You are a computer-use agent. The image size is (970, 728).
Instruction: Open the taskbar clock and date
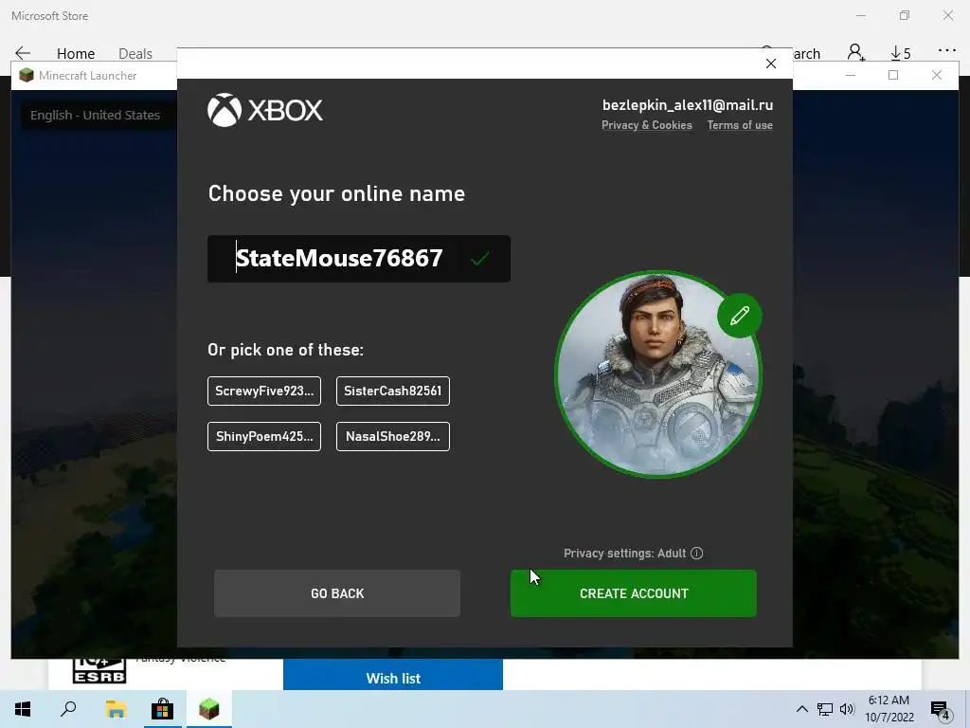click(889, 709)
